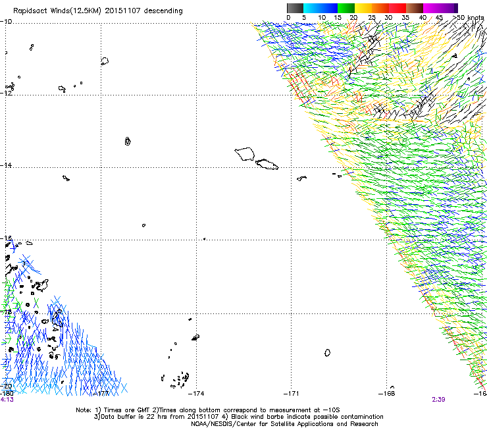This screenshot has width=487, height=428.
Task: Click the '-12' latitude label
Action: (6, 93)
